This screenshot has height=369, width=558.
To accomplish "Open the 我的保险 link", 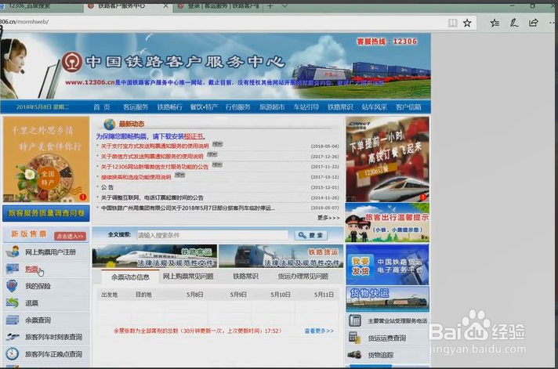I will click(38, 286).
